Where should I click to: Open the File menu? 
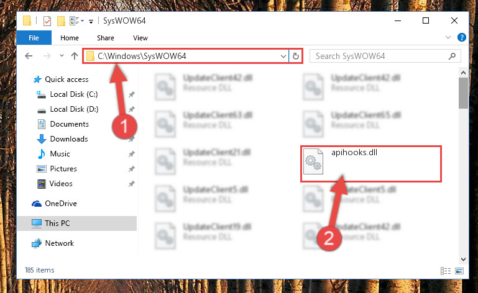(34, 38)
